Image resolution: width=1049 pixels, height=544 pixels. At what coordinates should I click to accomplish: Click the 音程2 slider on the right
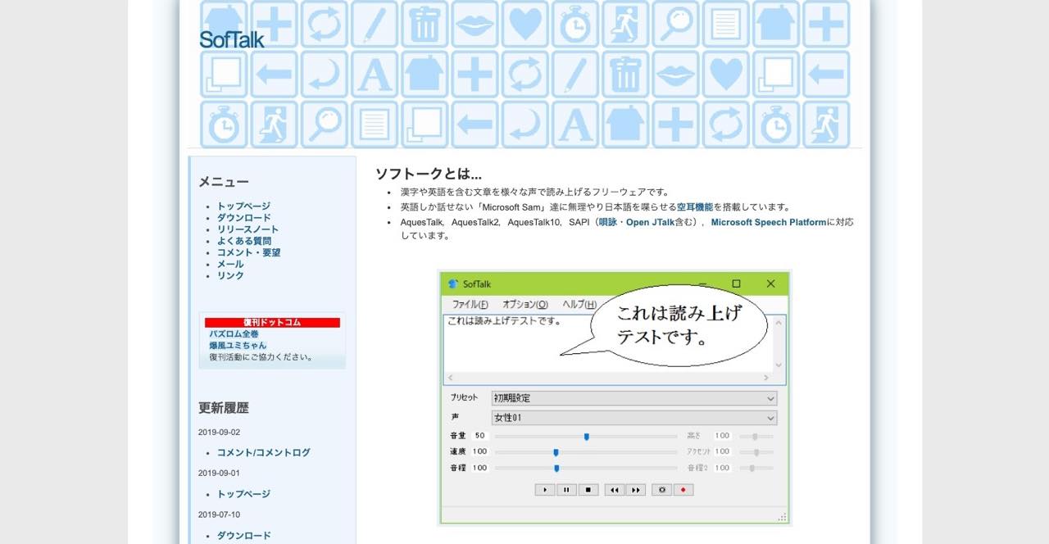[x=756, y=468]
